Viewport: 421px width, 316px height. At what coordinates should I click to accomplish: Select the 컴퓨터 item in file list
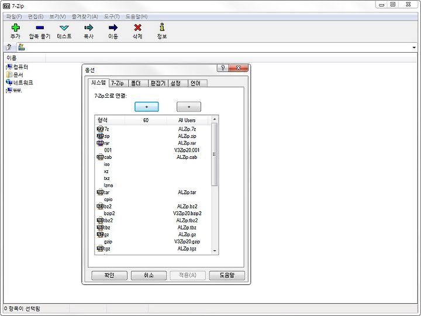tap(17, 67)
